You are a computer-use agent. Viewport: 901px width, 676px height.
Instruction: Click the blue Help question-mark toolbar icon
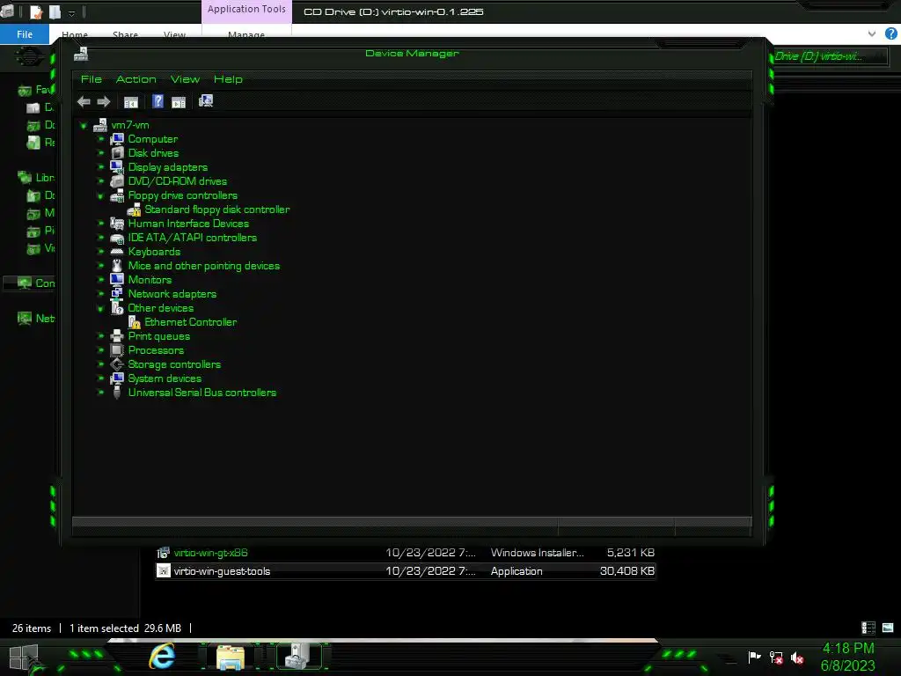158,102
